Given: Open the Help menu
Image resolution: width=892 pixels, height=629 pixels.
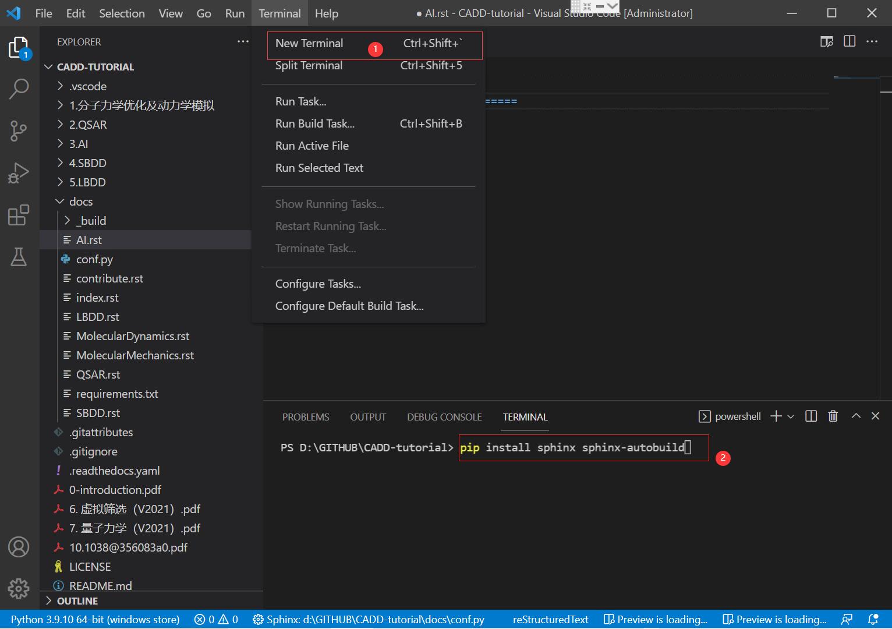Looking at the screenshot, I should point(327,13).
